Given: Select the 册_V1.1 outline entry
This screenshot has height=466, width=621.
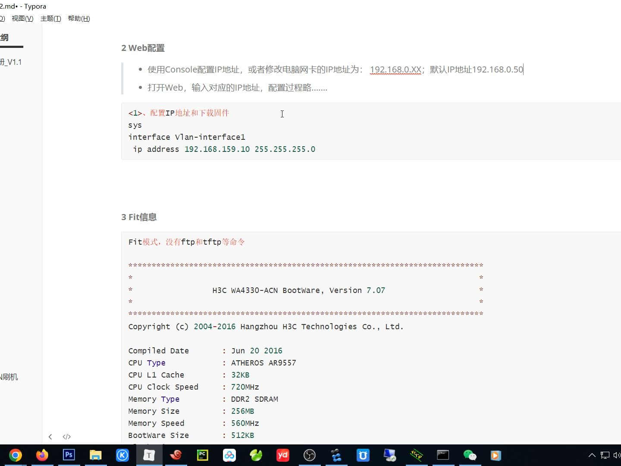Looking at the screenshot, I should pos(11,62).
